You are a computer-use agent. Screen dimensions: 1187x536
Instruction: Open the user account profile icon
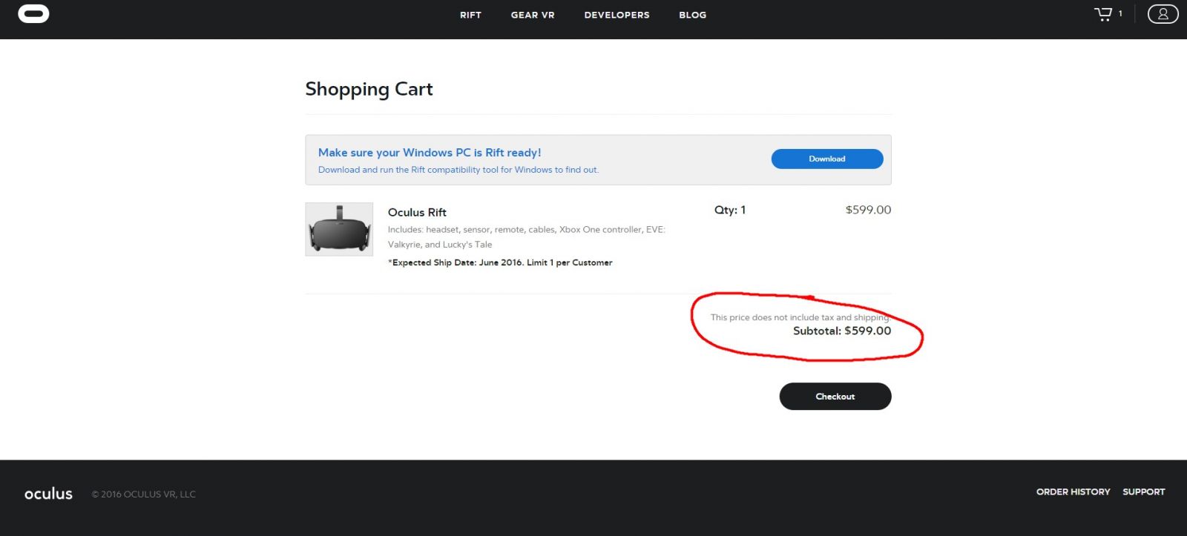coord(1163,14)
